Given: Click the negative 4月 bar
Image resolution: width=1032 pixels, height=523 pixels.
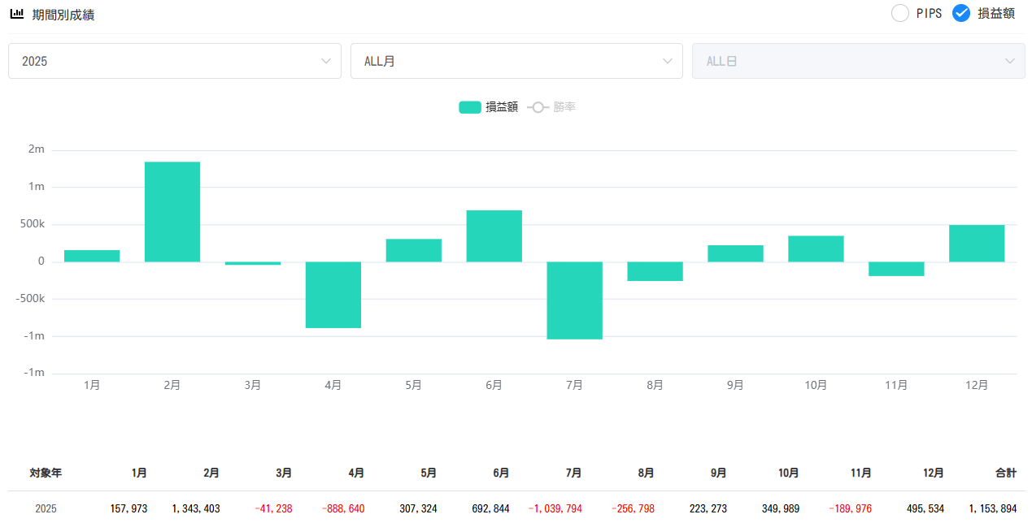Looking at the screenshot, I should tap(333, 295).
